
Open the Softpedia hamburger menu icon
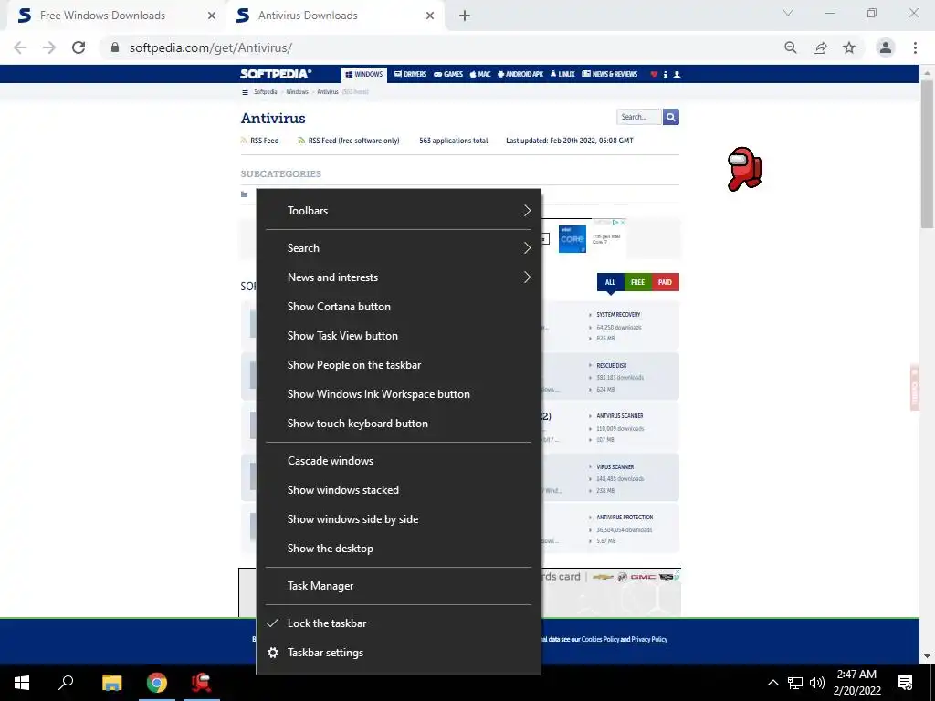tap(245, 92)
